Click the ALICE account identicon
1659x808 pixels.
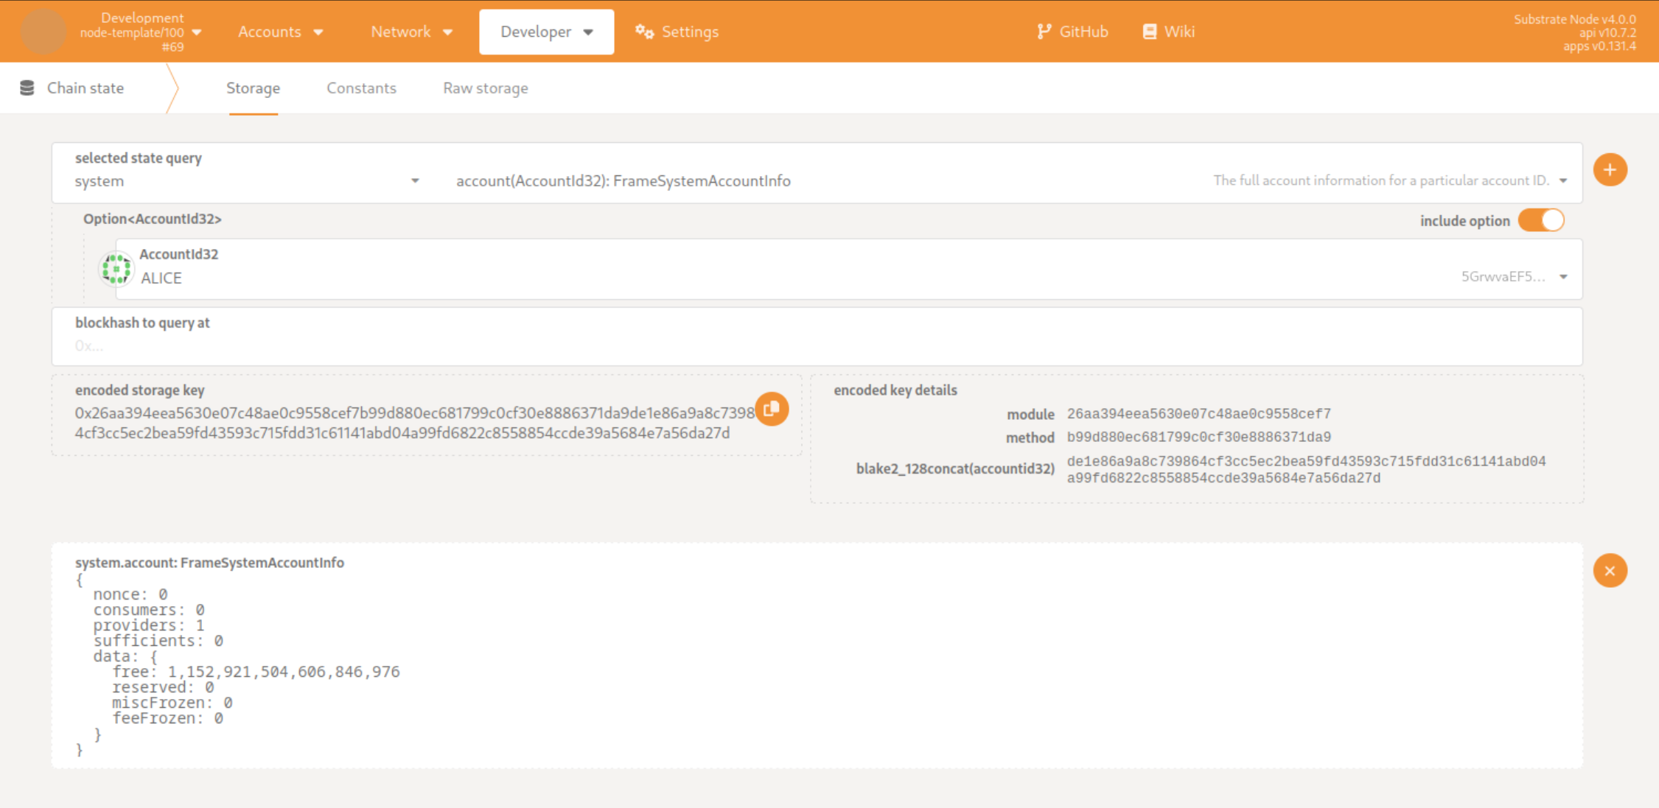116,269
